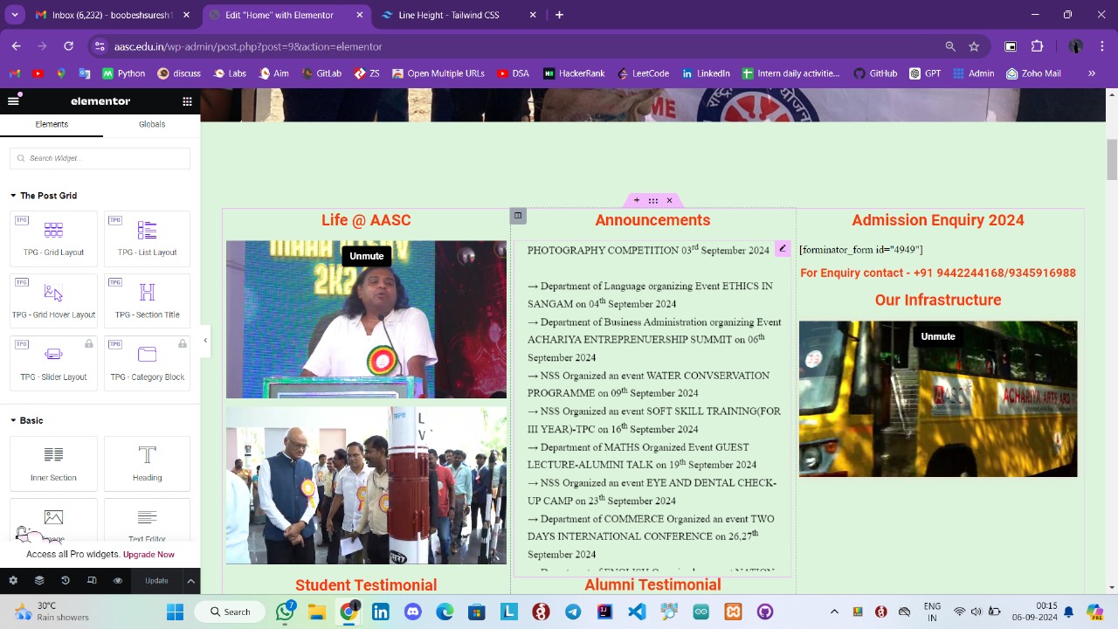
Task: Open the widgets grid panel icon
Action: tap(187, 101)
